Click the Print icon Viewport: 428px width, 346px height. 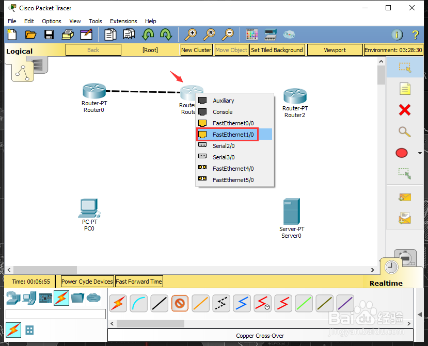tap(68, 35)
